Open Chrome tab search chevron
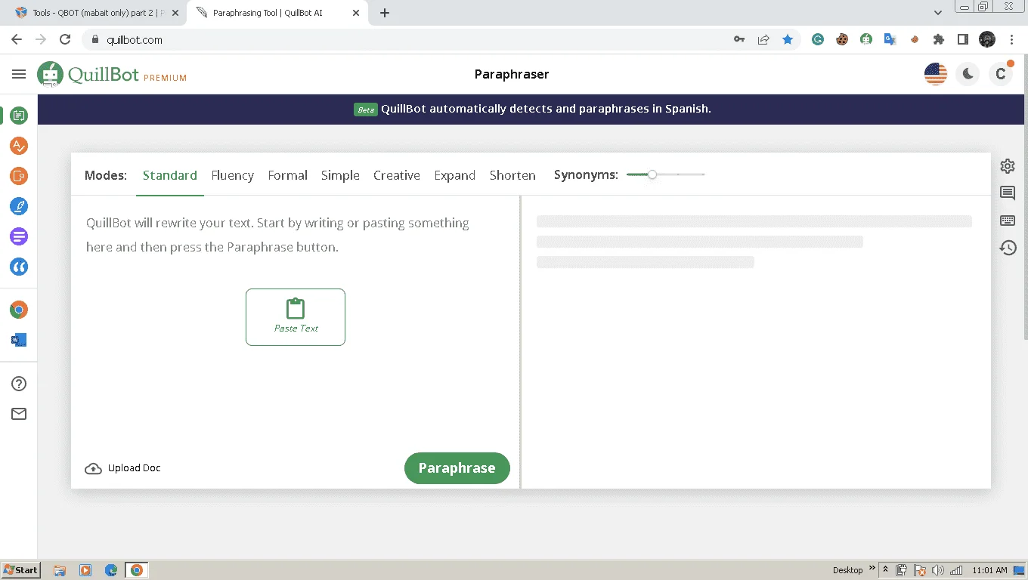 pyautogui.click(x=938, y=13)
